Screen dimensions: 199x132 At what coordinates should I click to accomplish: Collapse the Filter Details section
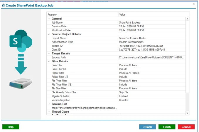pyautogui.click(x=49, y=61)
